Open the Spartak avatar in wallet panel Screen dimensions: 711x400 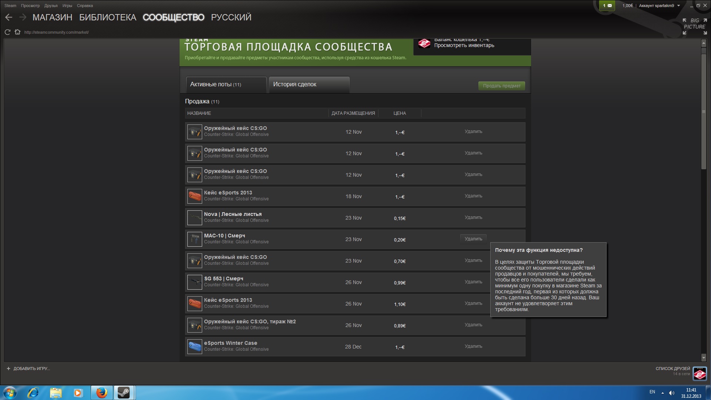(424, 44)
